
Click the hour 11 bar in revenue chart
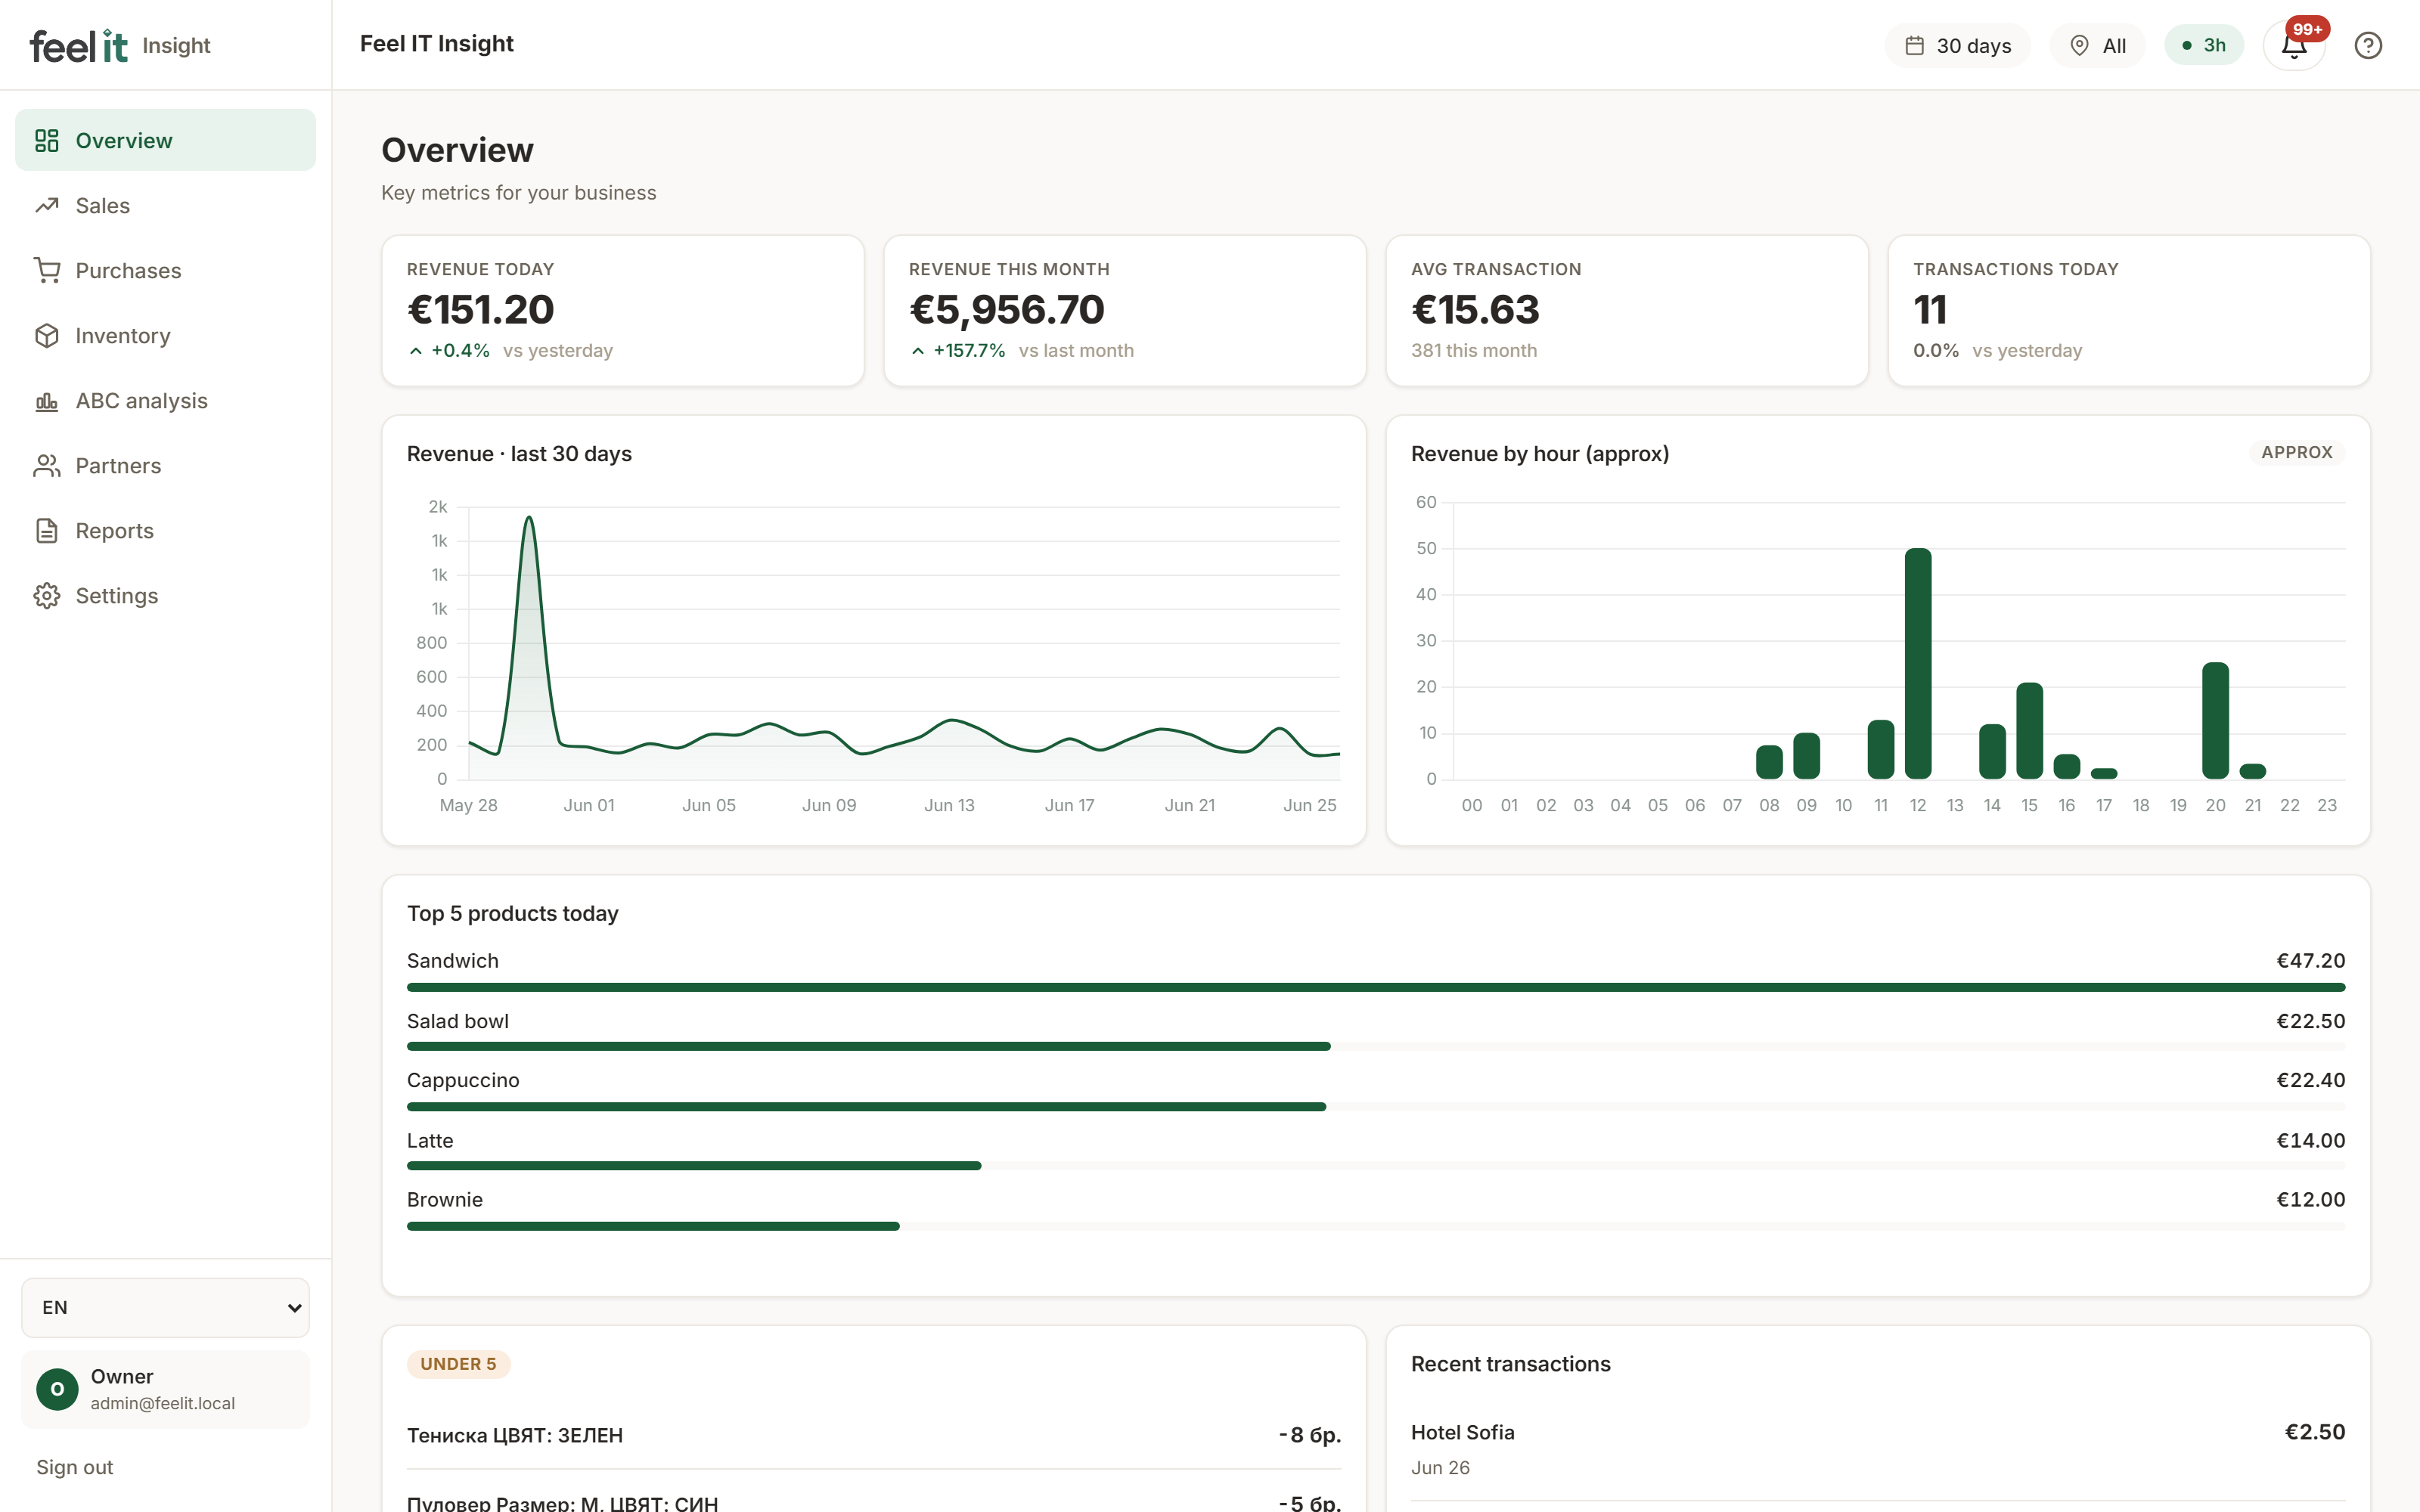pos(1881,749)
